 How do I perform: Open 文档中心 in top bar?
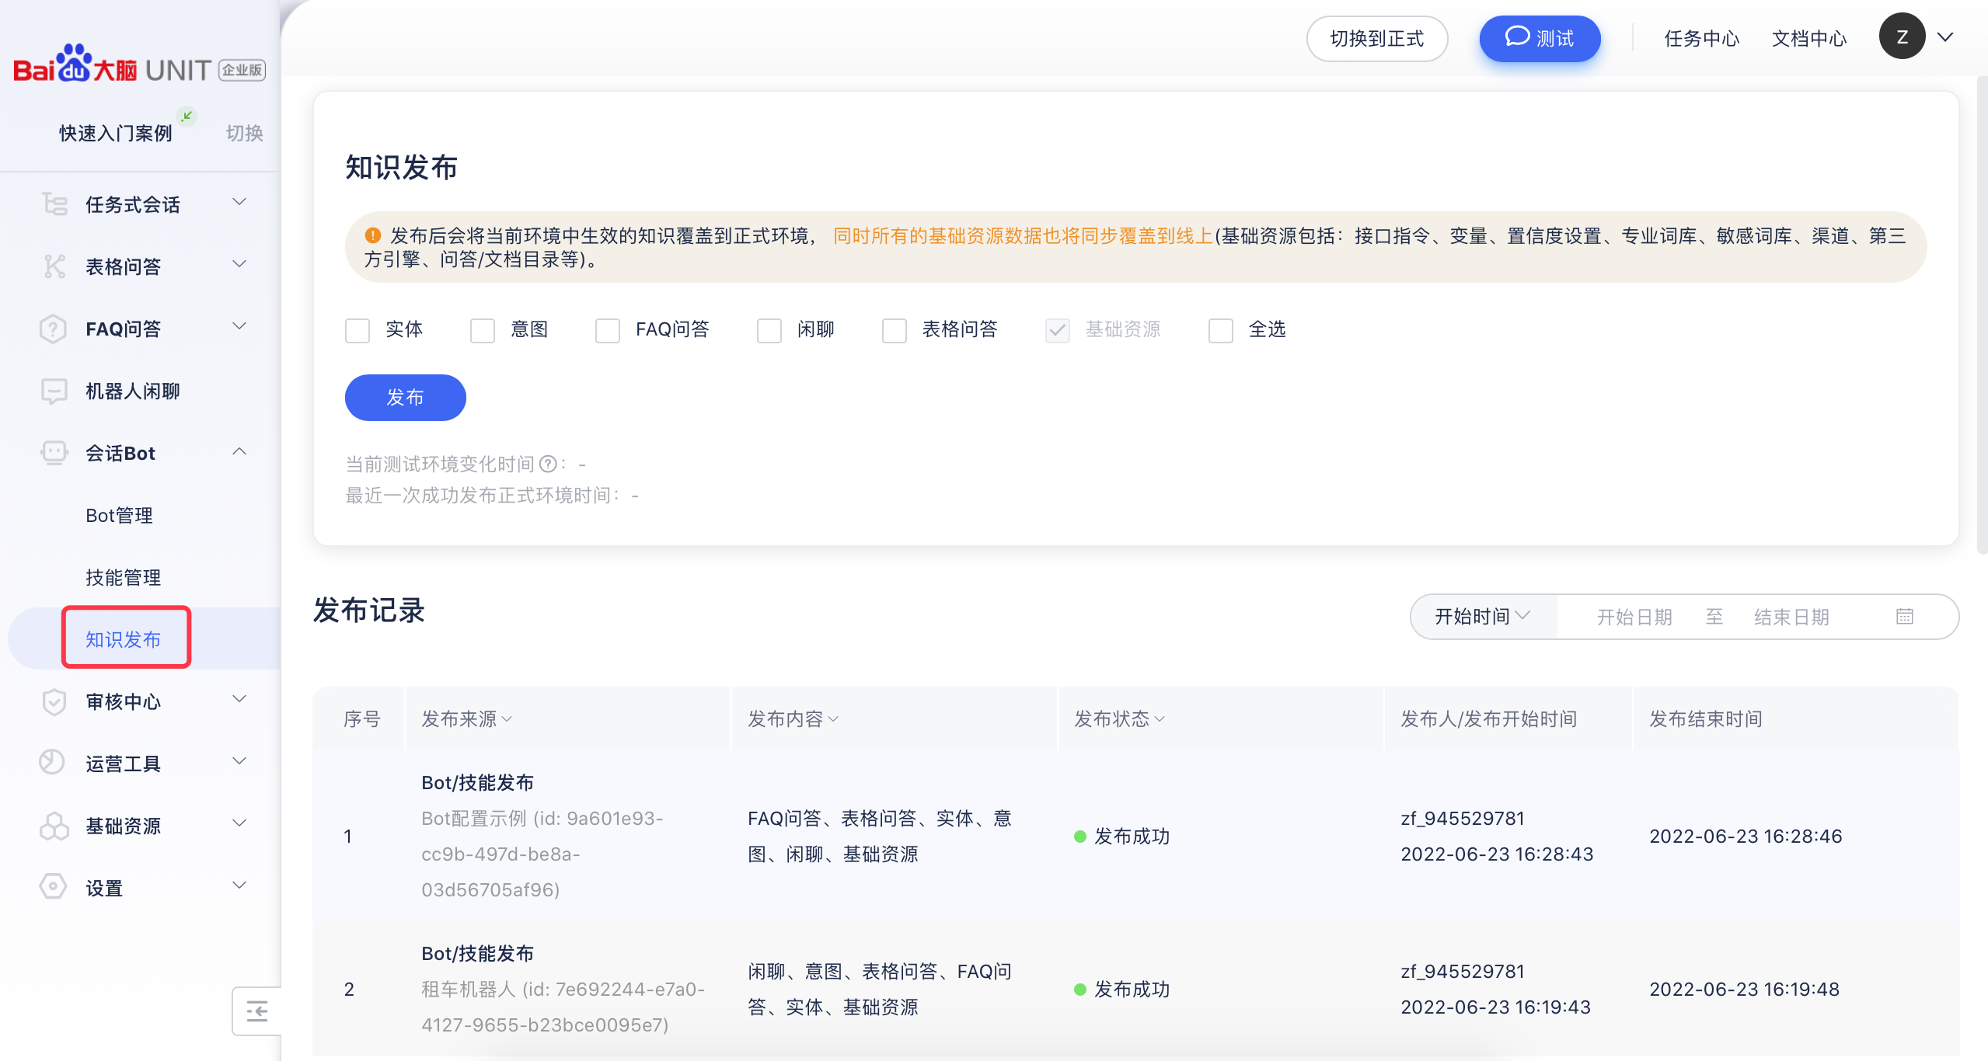tap(1809, 39)
